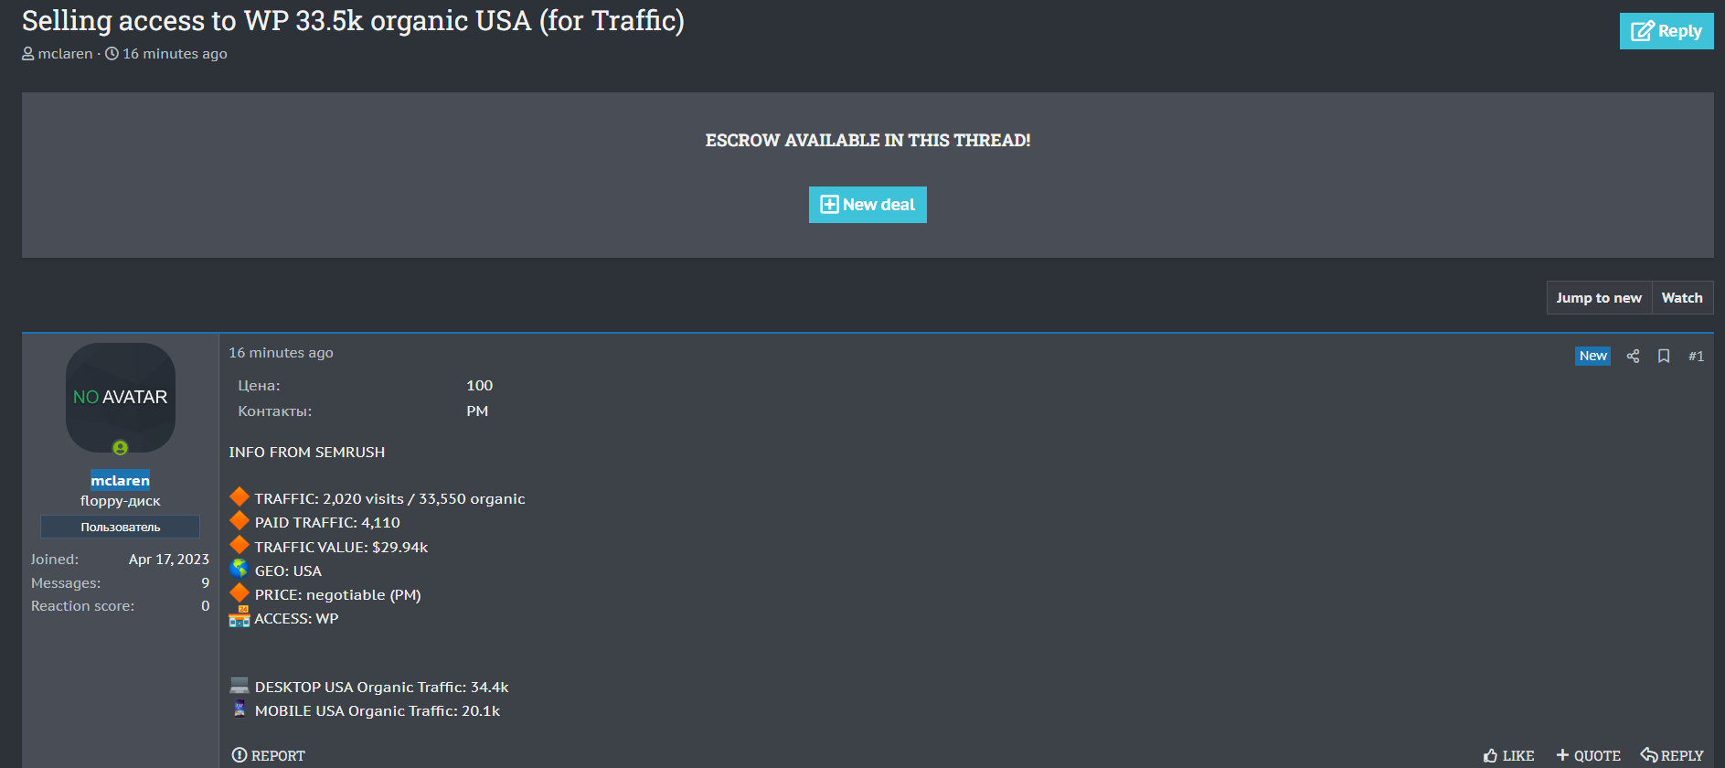Jump to new posts in thread
The width and height of the screenshot is (1725, 768).
point(1599,298)
